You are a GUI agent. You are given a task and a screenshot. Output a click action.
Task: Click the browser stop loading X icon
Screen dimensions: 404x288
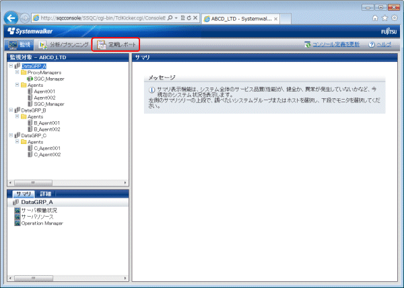(195, 18)
